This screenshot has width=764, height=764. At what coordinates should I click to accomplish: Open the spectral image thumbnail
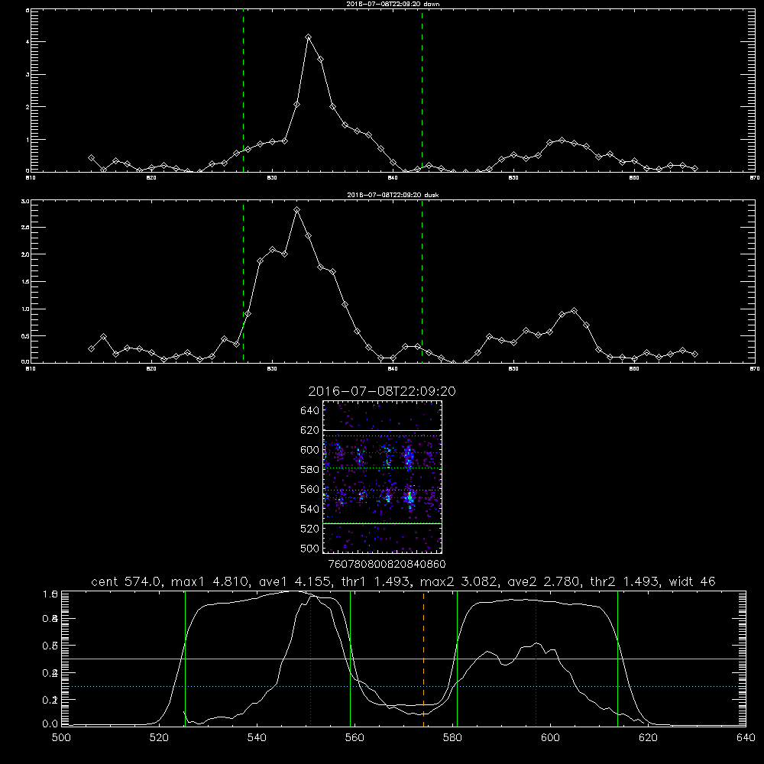(x=382, y=477)
